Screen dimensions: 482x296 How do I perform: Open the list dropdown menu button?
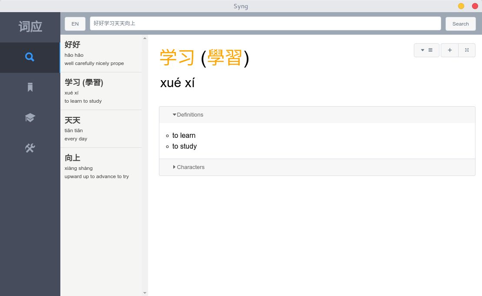pyautogui.click(x=426, y=50)
